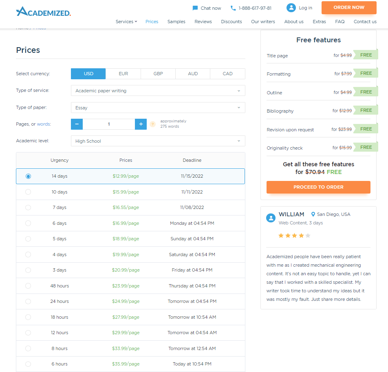Open the Prices nav item
Screen dimensions: 388x372
(152, 22)
